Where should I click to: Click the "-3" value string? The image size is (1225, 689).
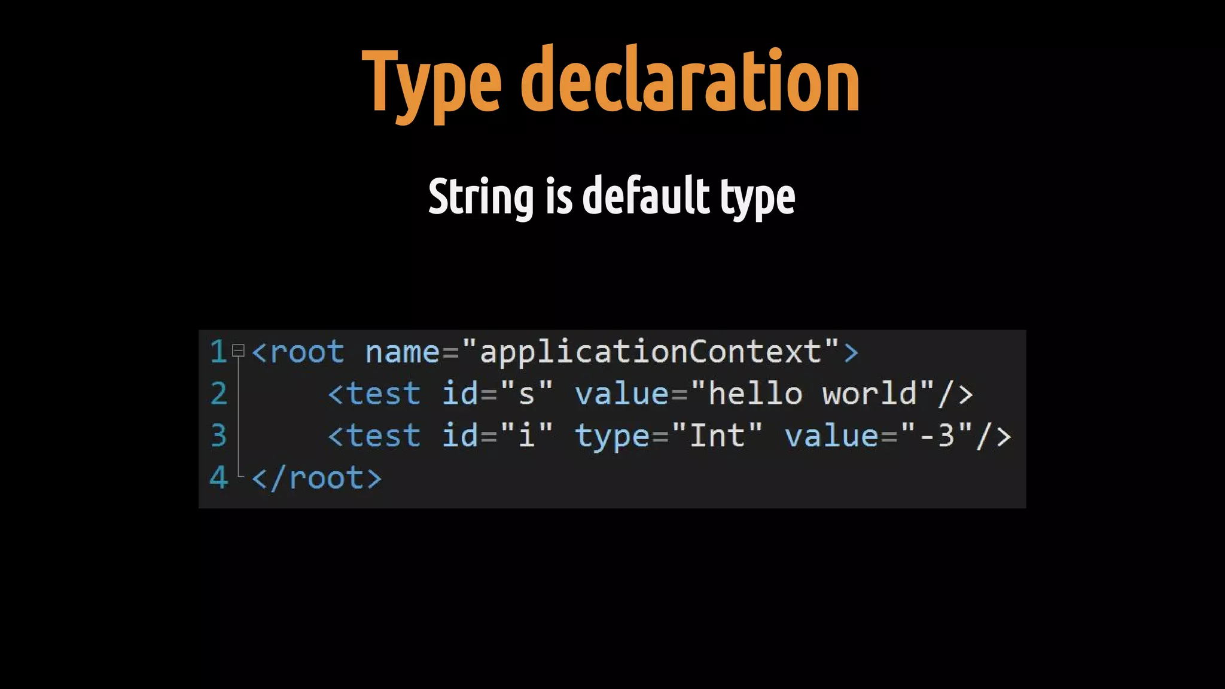click(x=936, y=435)
